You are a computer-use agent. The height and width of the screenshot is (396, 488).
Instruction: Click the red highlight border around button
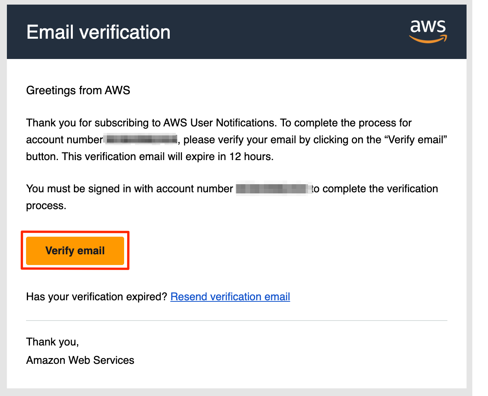pyautogui.click(x=75, y=232)
